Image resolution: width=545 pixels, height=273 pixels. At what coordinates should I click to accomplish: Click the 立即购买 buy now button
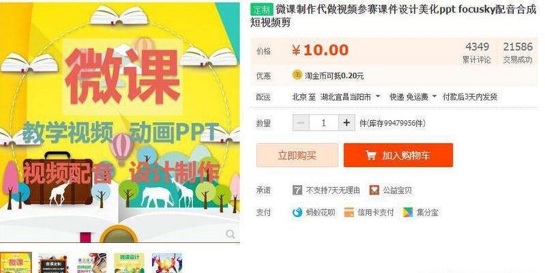click(297, 155)
